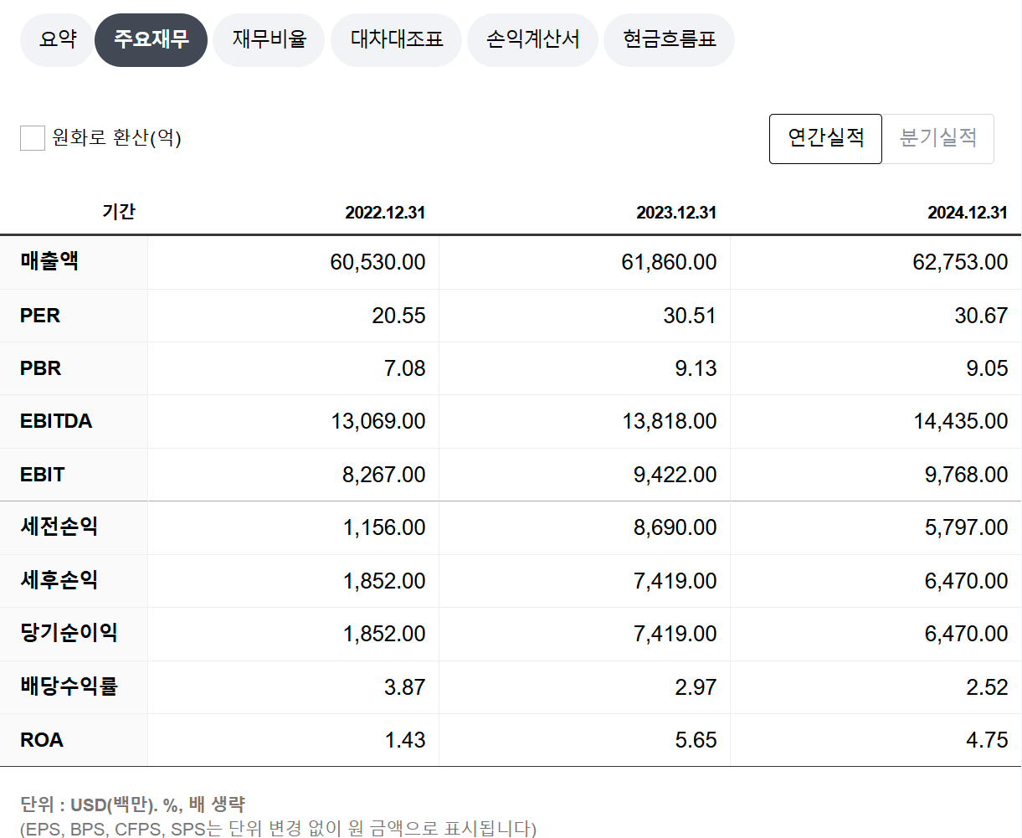Select the PER row label

(x=40, y=316)
